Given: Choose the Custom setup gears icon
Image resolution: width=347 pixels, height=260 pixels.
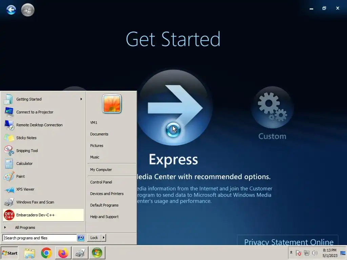Looking at the screenshot, I should click(x=272, y=107).
